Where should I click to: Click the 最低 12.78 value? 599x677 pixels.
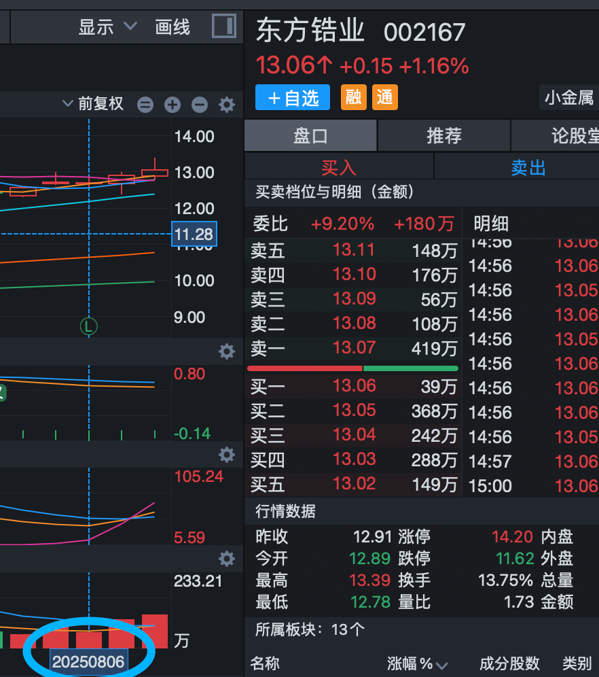(370, 602)
